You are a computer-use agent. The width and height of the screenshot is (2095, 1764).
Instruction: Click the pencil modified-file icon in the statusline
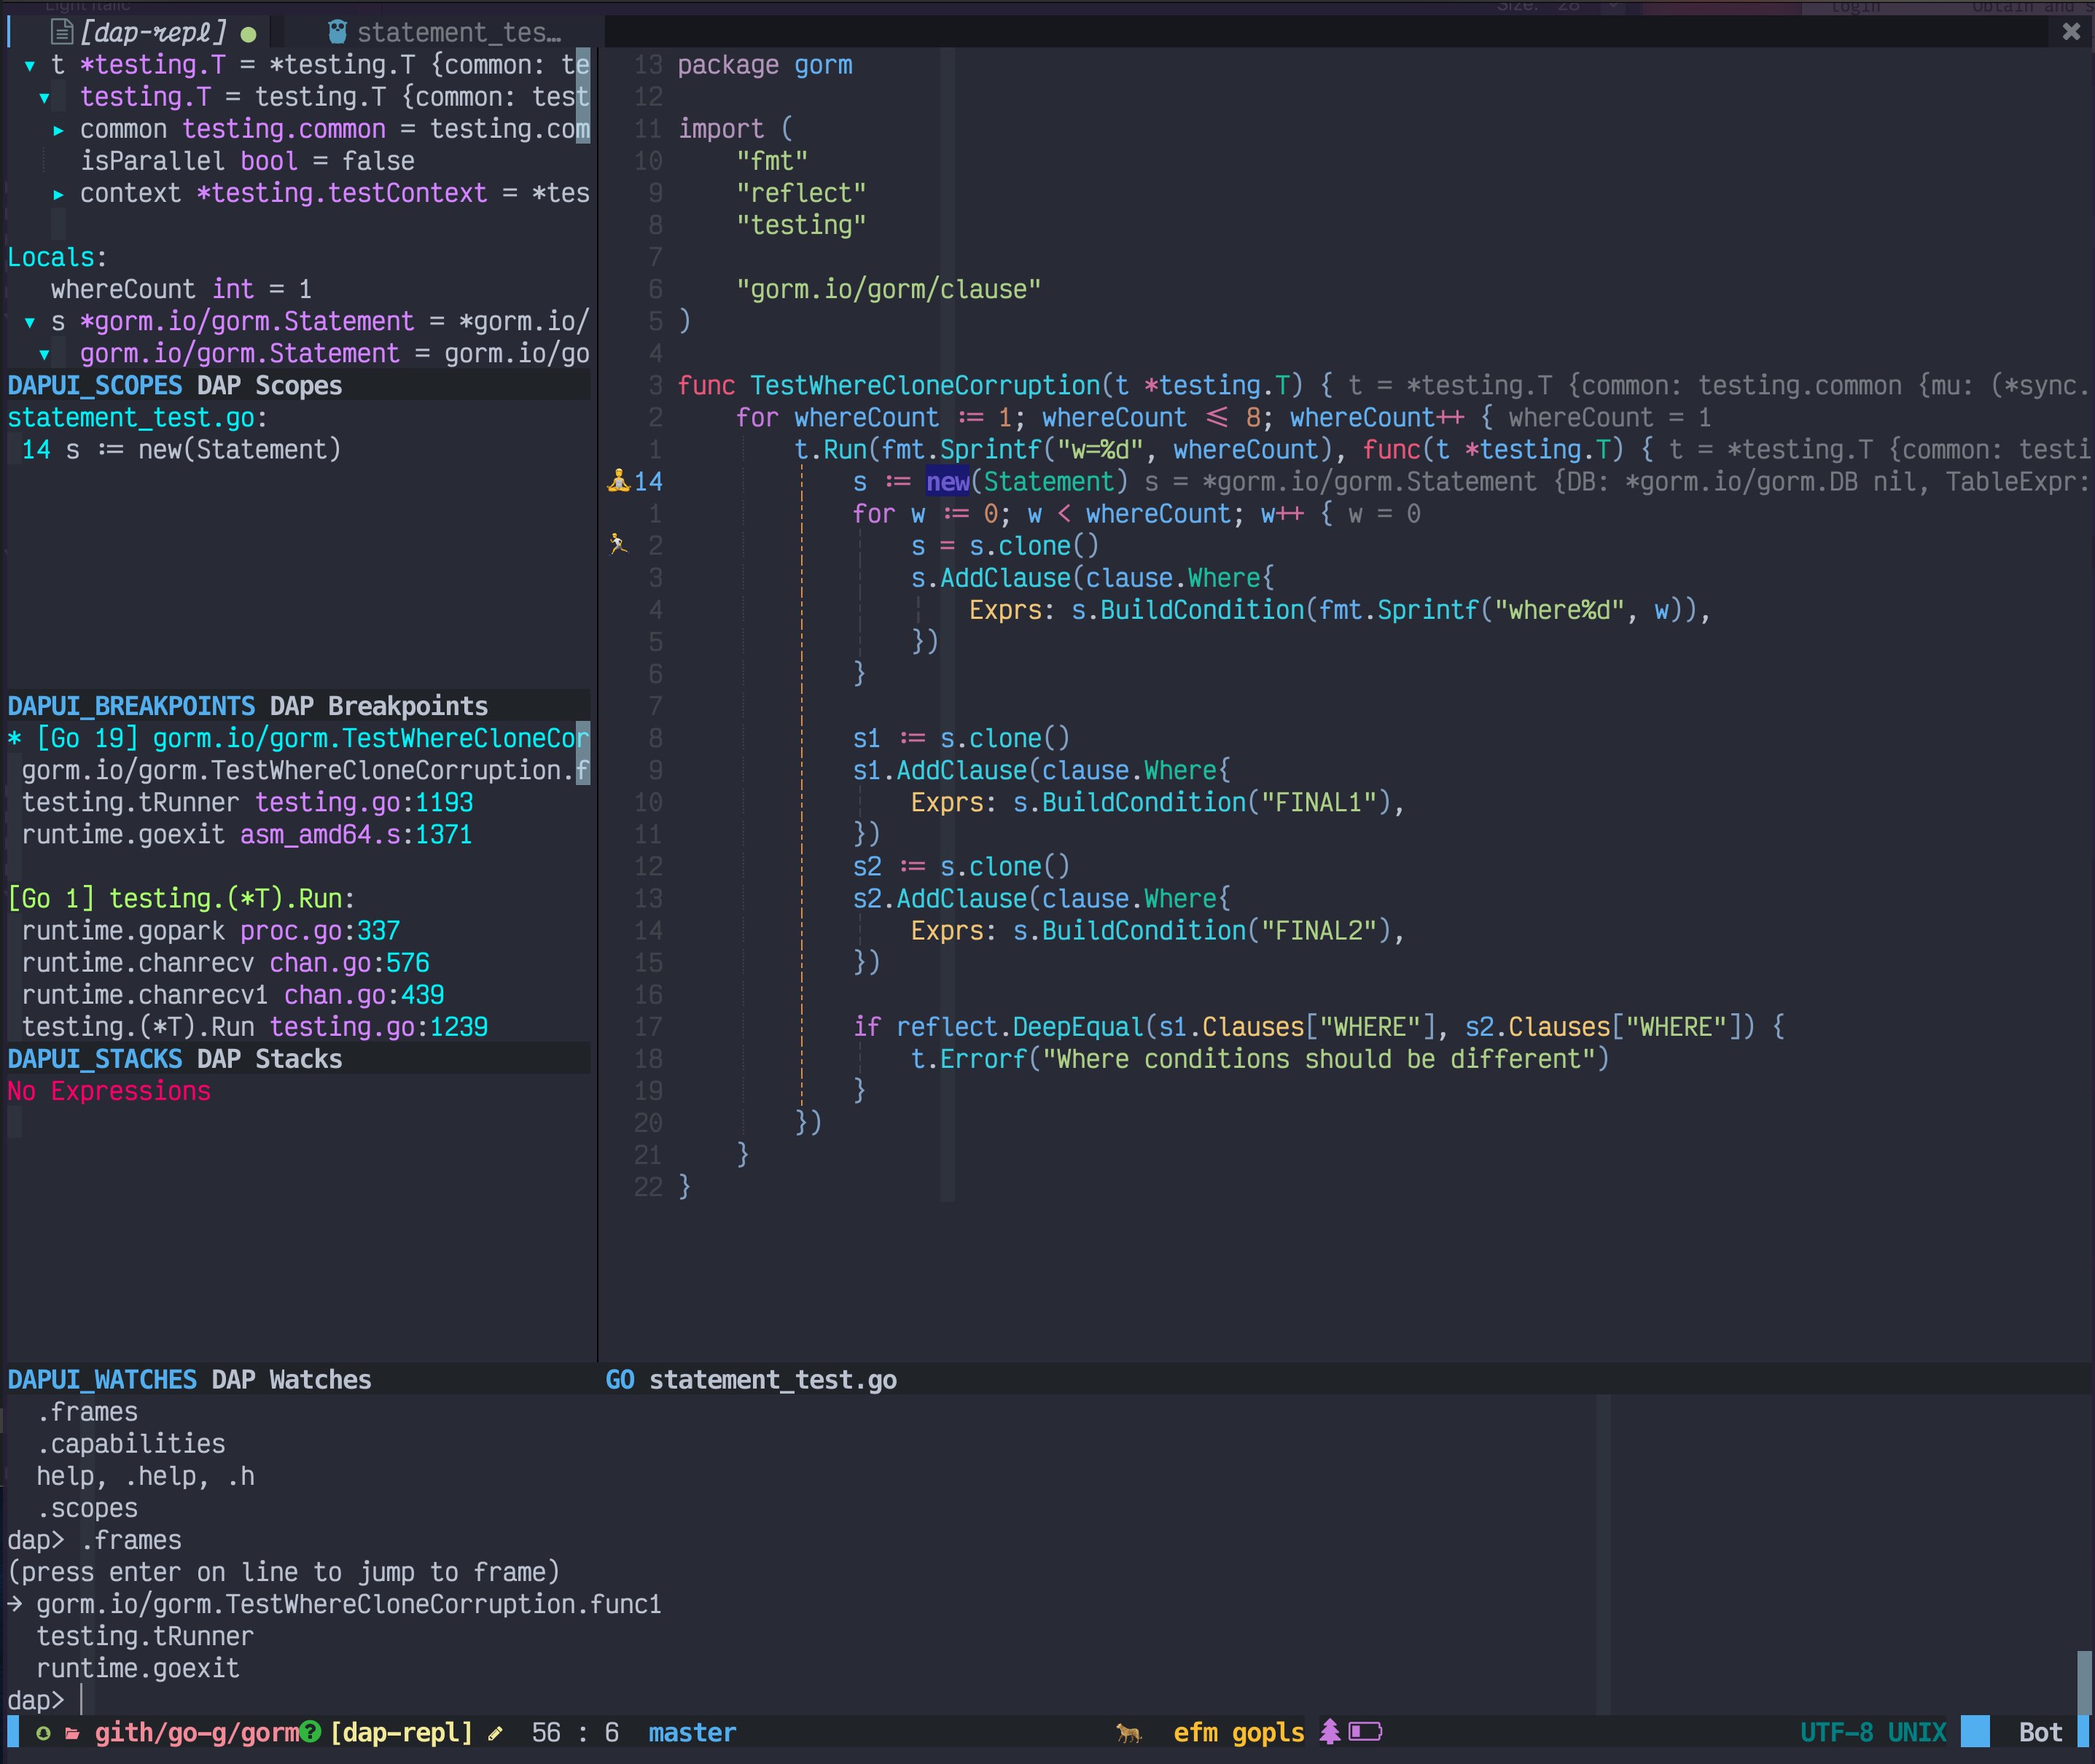[496, 1733]
